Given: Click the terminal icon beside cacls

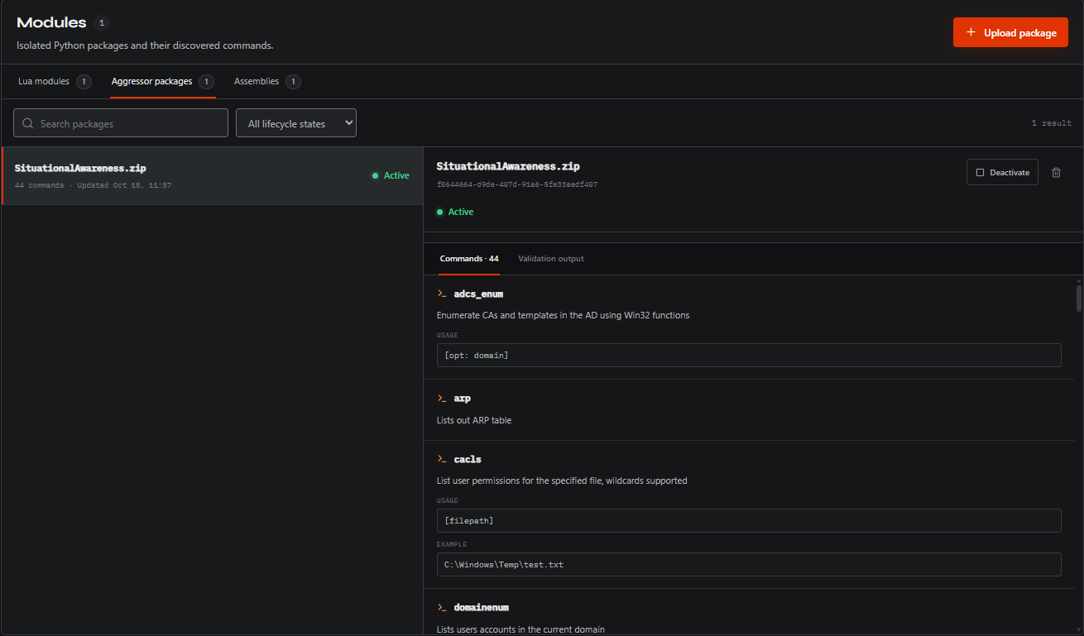Looking at the screenshot, I should tap(442, 459).
